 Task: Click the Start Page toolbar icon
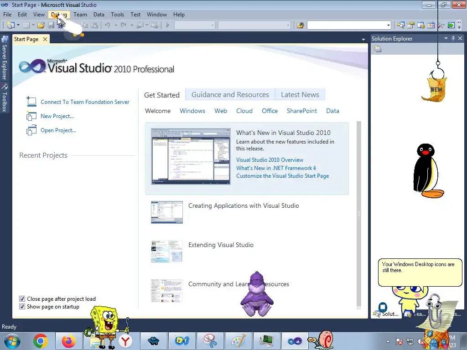431,26
